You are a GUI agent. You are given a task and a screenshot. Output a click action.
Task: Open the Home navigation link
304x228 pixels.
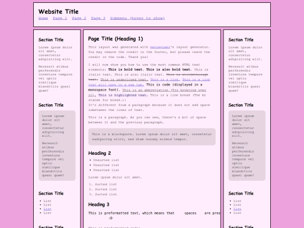pyautogui.click(x=43, y=18)
